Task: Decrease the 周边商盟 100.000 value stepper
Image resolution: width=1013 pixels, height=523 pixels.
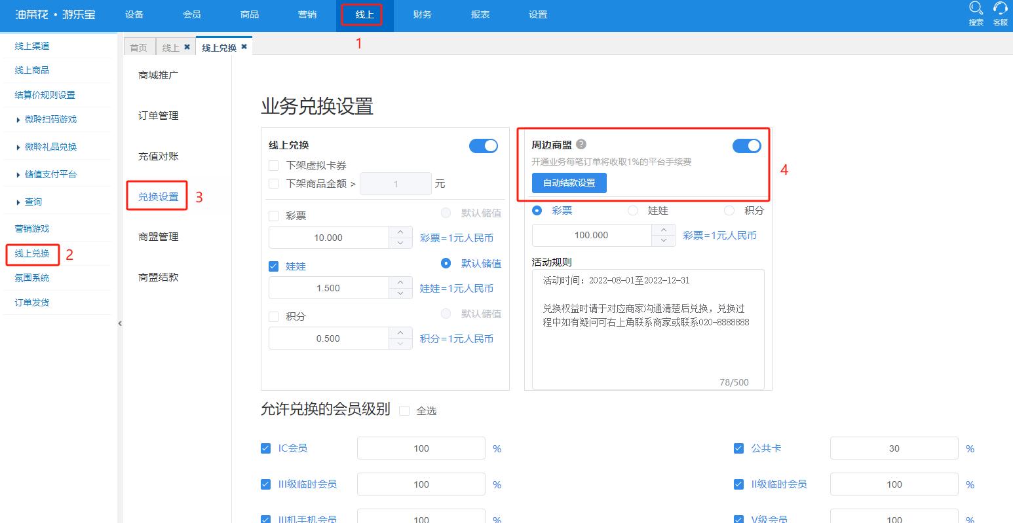Action: click(x=664, y=240)
